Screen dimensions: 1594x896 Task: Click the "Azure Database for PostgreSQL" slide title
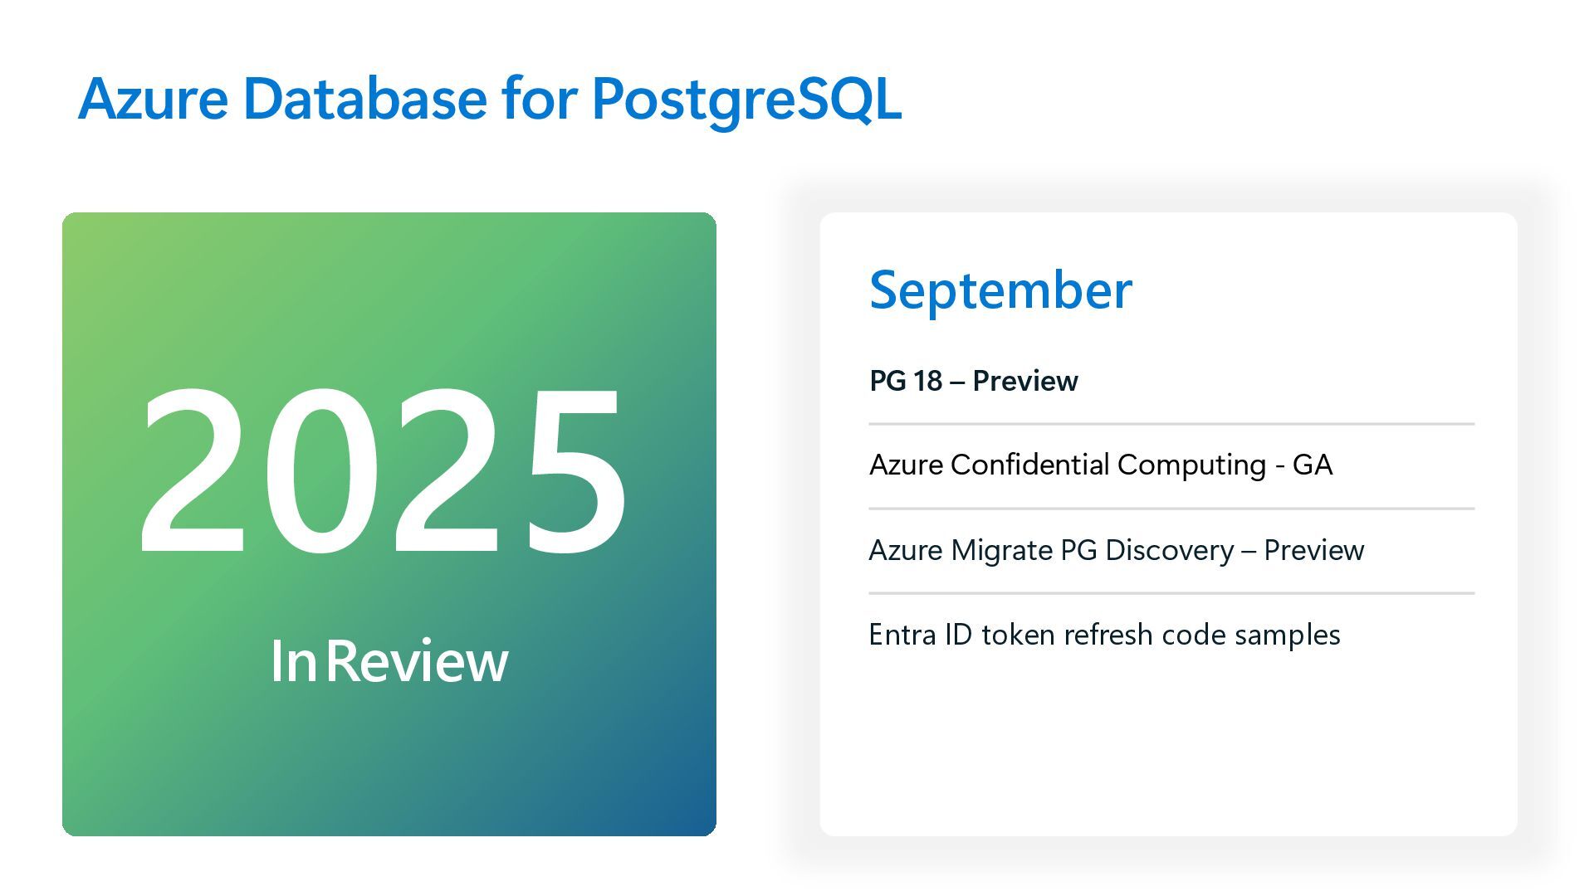click(x=490, y=99)
